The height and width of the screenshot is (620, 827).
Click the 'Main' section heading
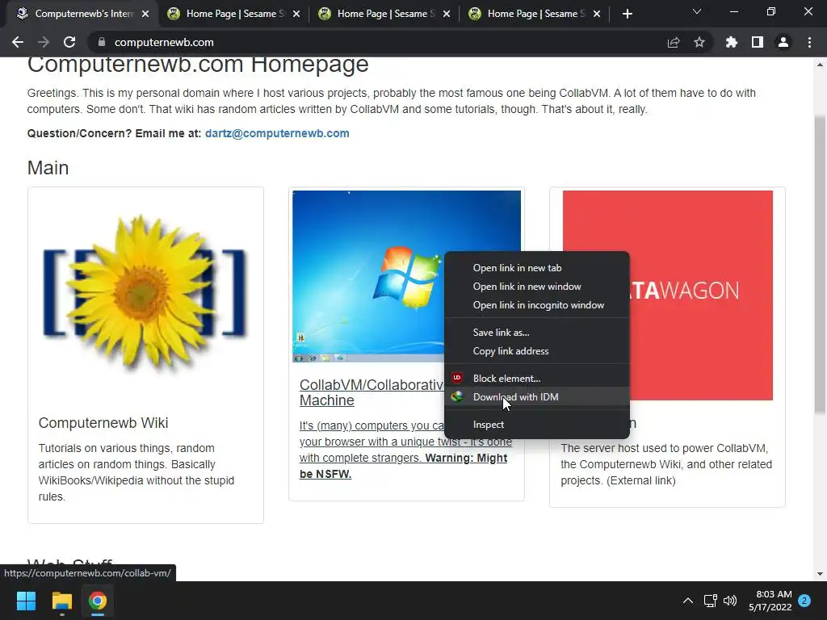(x=48, y=168)
